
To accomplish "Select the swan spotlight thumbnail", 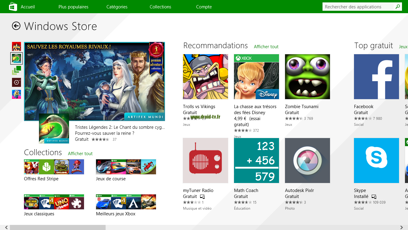I will tap(16, 58).
